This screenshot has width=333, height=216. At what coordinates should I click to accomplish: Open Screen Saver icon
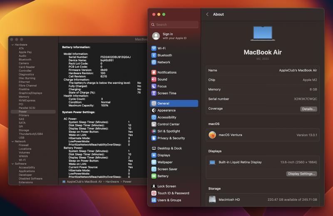click(154, 169)
